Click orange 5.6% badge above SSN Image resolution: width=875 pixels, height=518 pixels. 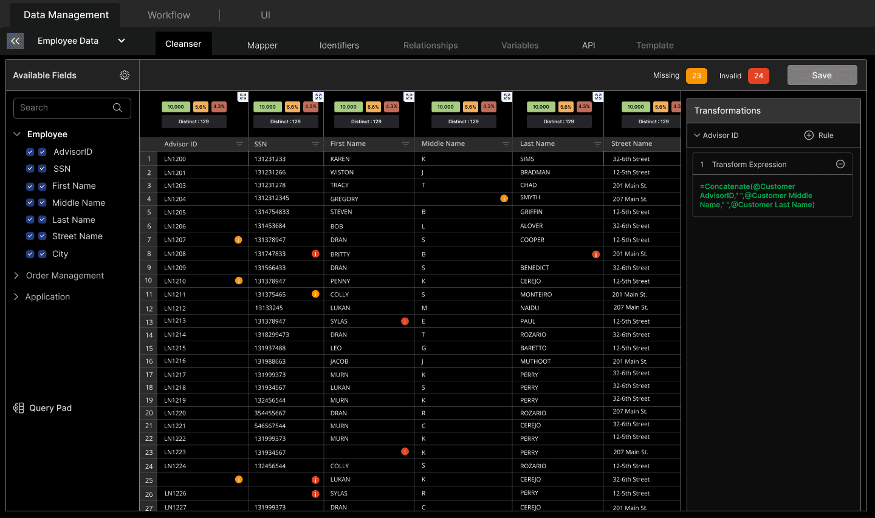292,107
